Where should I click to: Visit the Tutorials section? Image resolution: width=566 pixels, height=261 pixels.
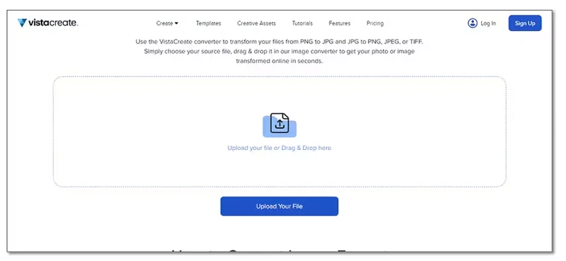coord(302,23)
